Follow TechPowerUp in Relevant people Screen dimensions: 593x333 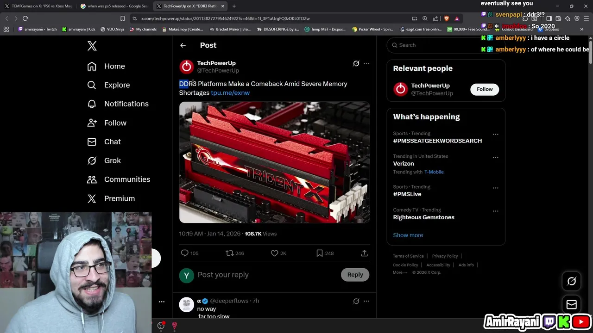pyautogui.click(x=485, y=89)
